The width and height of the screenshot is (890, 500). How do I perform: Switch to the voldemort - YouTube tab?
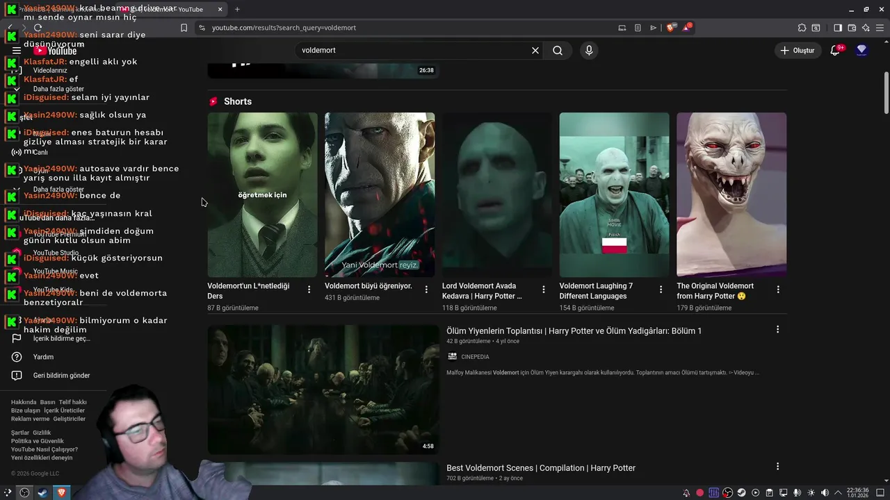click(172, 9)
